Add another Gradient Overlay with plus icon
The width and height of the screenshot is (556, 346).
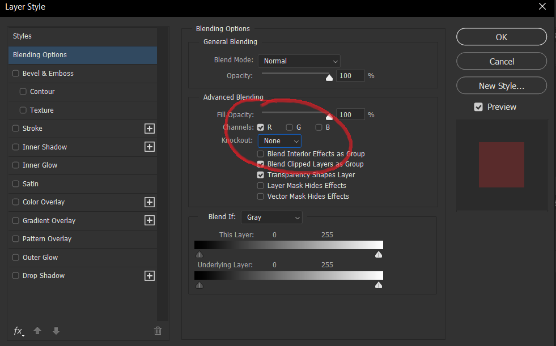point(150,220)
